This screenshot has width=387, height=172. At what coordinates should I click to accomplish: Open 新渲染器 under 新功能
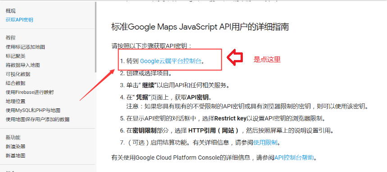[16, 147]
